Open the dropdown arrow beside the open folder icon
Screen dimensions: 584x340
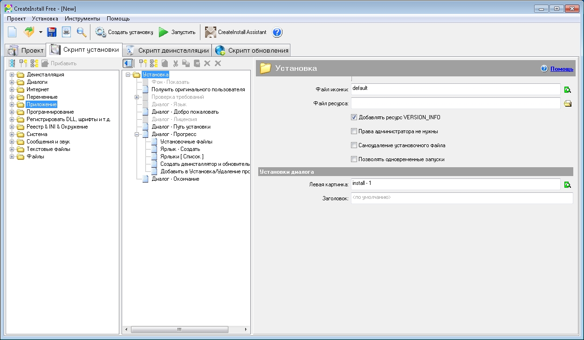tap(41, 32)
